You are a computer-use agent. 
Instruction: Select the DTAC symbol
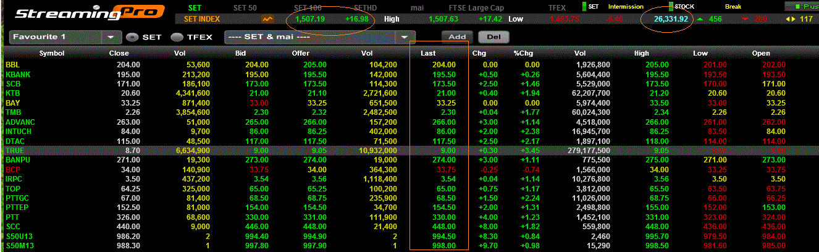[15, 140]
